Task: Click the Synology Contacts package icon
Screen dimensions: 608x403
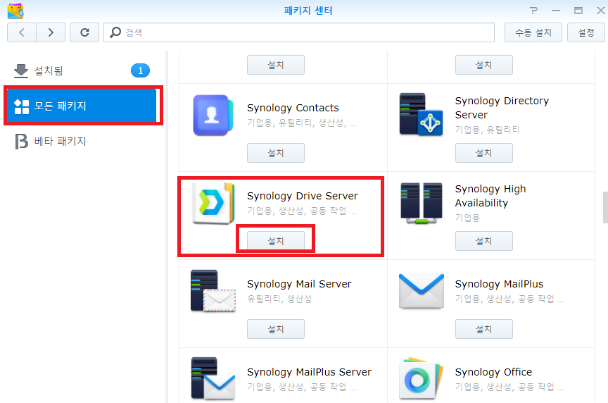Action: click(x=213, y=115)
